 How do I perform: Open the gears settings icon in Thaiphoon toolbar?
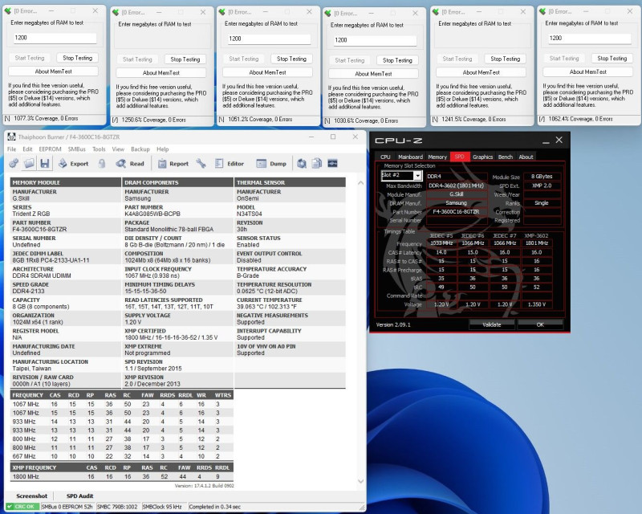coord(14,164)
